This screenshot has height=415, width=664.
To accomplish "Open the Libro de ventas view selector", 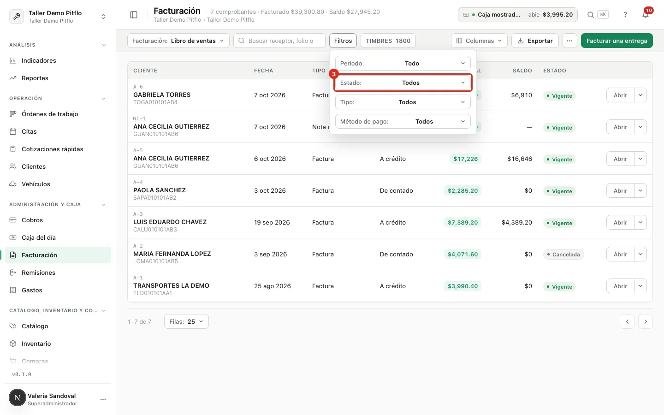I will click(178, 41).
